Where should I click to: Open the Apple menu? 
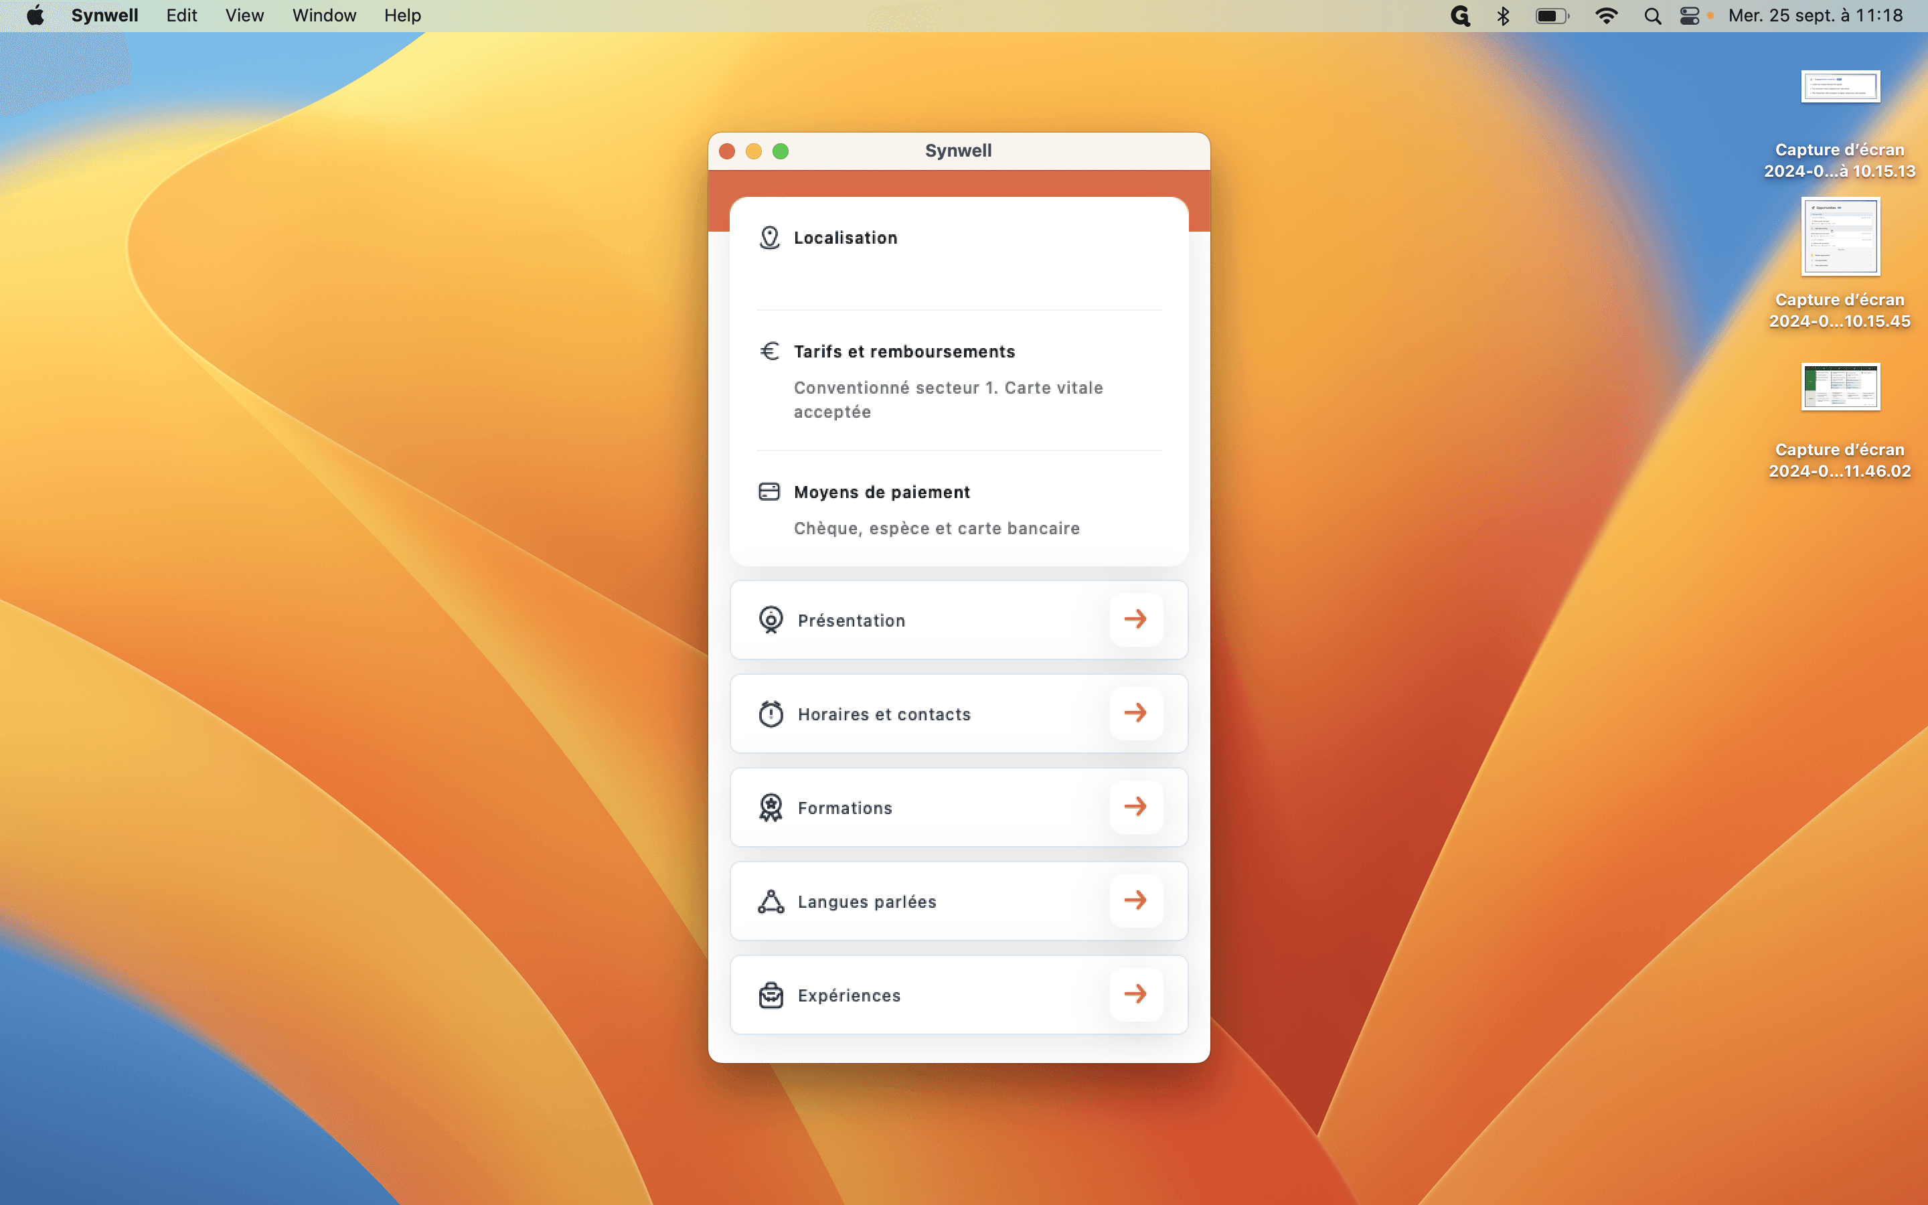(x=35, y=15)
